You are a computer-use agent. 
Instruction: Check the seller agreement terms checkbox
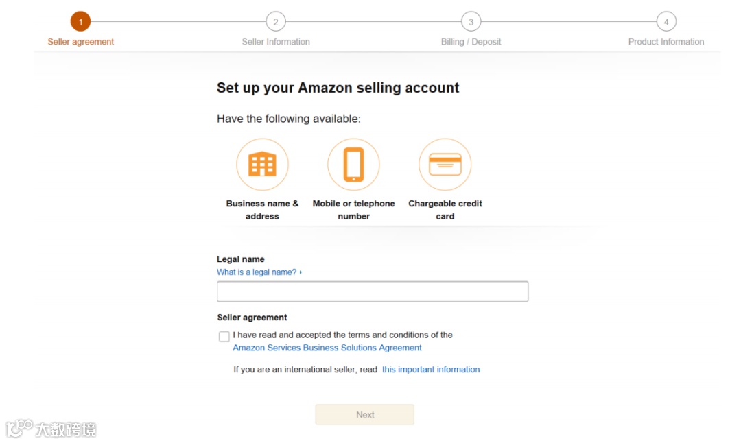[224, 337]
